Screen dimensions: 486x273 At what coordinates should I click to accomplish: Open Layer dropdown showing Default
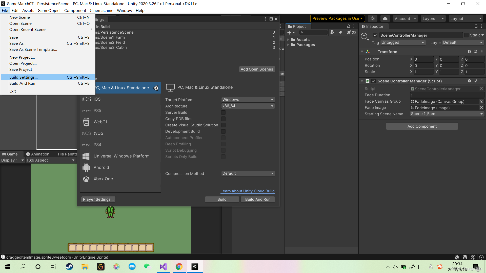coord(463,42)
